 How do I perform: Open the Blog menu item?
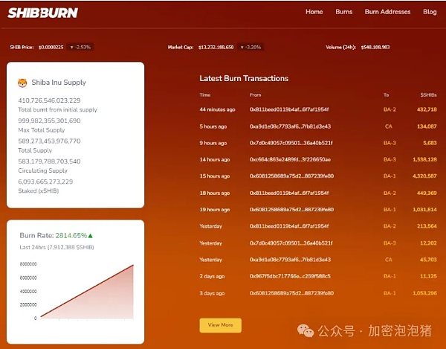(430, 12)
